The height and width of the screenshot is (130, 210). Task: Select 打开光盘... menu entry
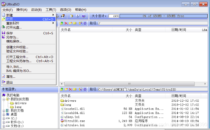(x=29, y=27)
